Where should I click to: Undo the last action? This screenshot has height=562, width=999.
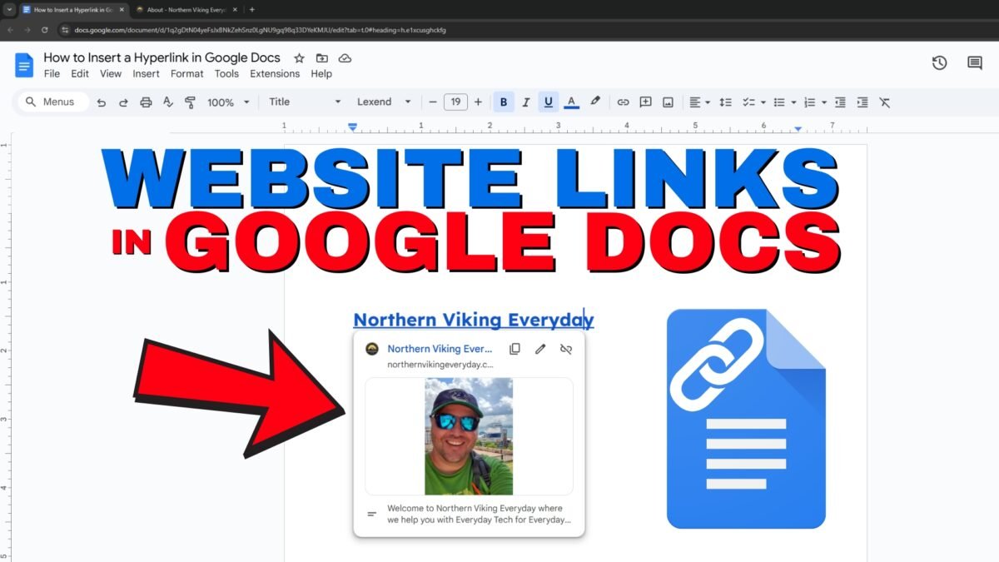pos(102,102)
